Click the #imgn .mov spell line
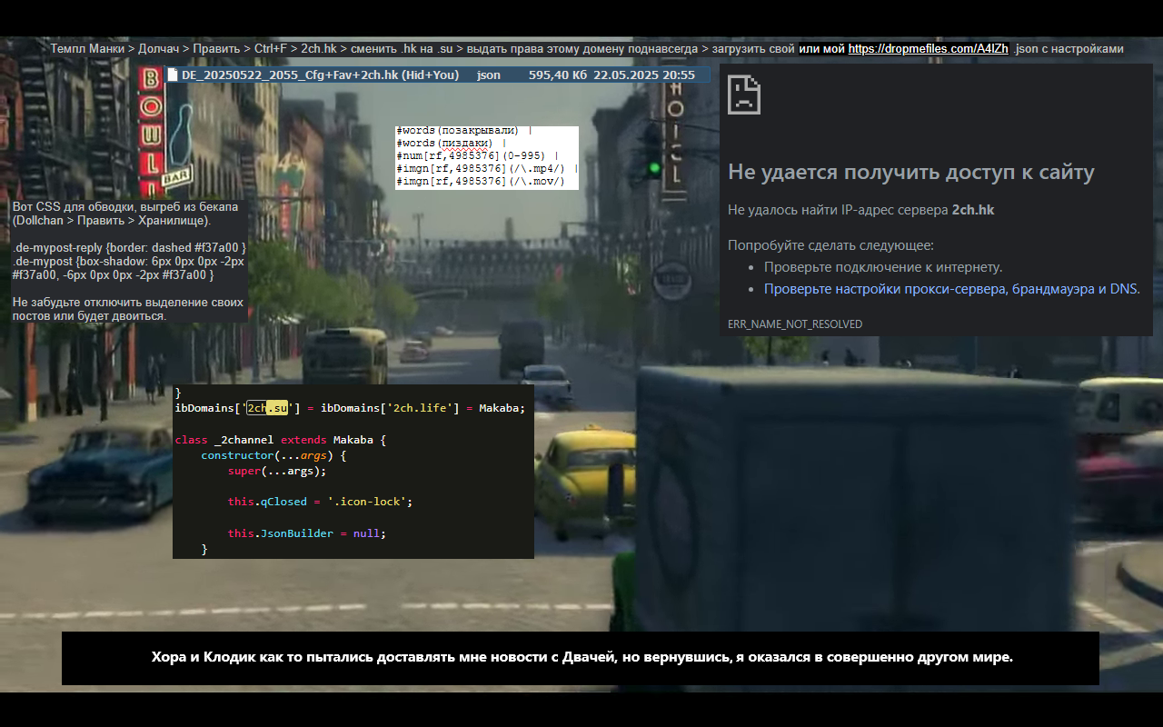Screen dimensions: 1163x727 (481, 182)
